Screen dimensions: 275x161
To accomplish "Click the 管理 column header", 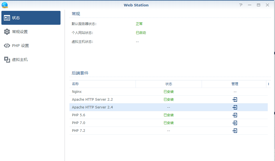I will pos(235,84).
